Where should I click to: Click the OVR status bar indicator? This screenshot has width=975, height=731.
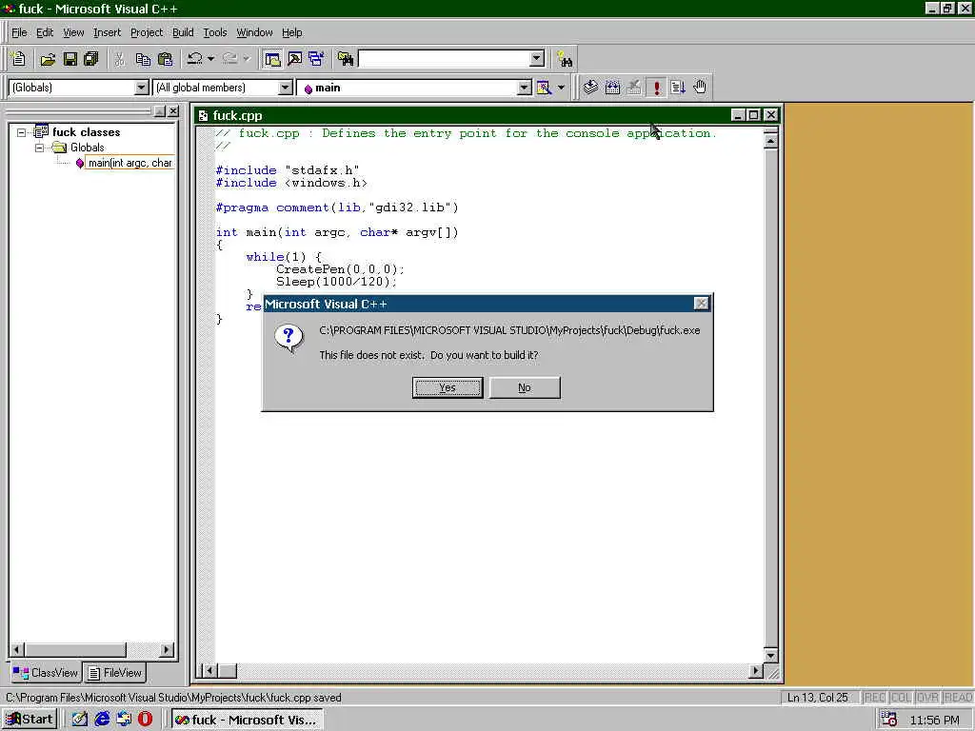click(927, 698)
